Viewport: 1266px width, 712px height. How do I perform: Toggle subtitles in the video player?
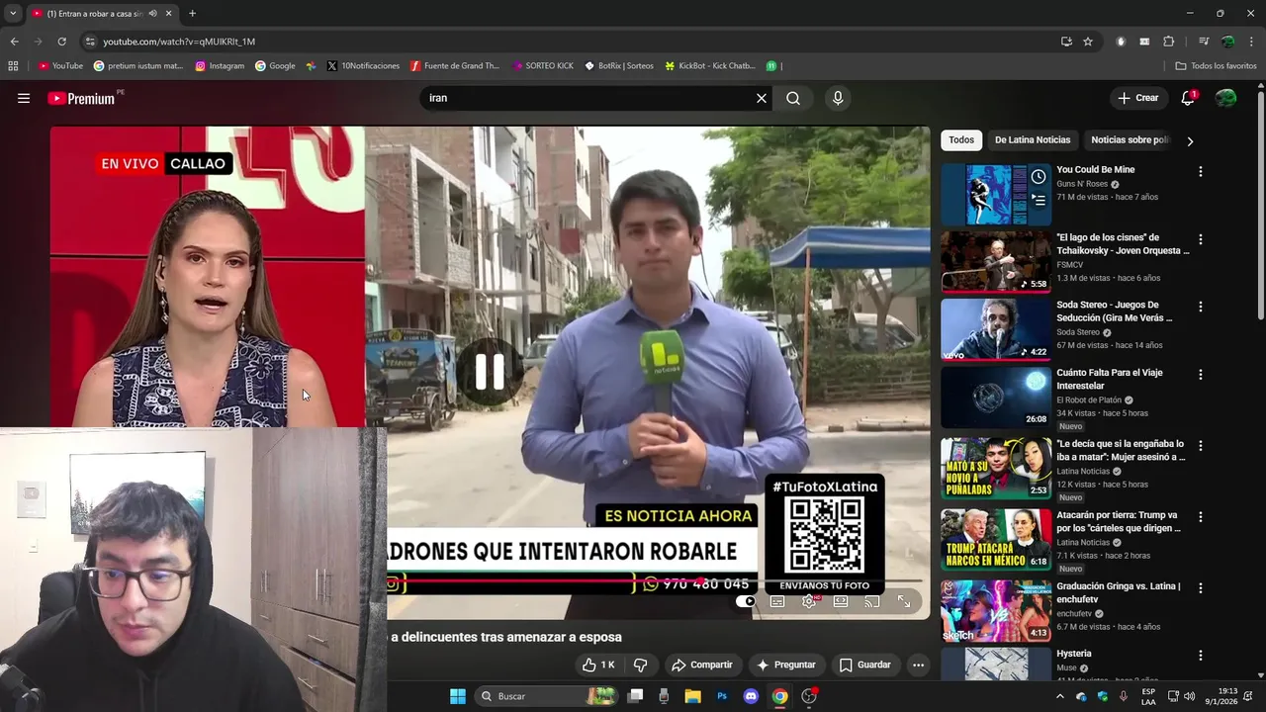(777, 601)
